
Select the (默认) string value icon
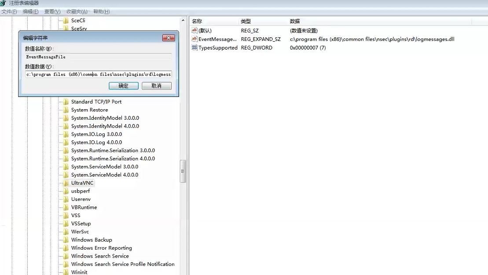[194, 30]
